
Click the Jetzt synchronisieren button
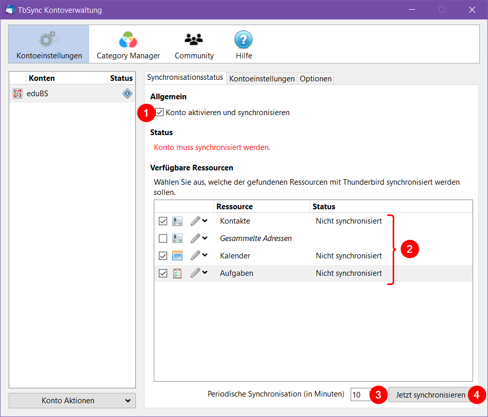pos(431,395)
